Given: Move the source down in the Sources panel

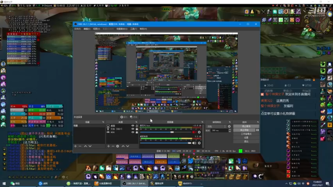Looking at the screenshot, I should [x=128, y=146].
